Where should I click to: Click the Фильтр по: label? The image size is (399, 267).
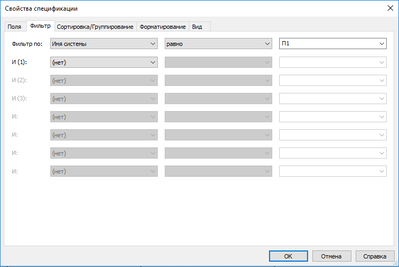point(27,44)
